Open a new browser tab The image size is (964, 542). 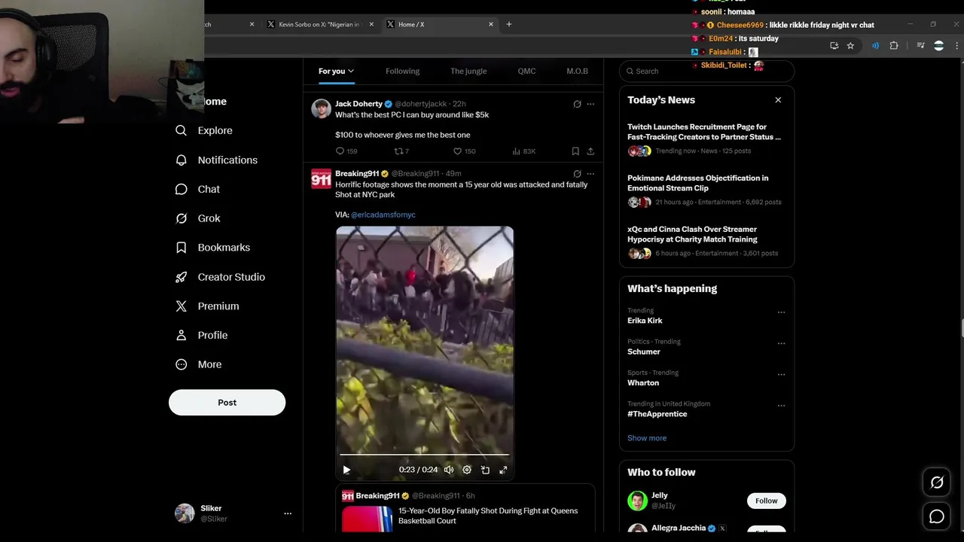(x=509, y=24)
